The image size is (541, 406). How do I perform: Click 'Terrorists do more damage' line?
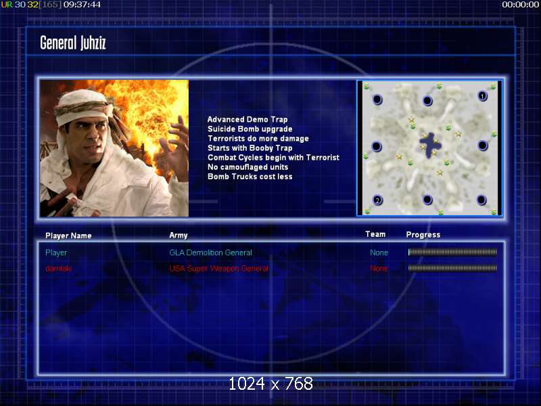pos(258,139)
